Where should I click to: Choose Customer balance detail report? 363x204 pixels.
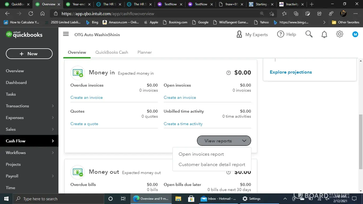212,165
